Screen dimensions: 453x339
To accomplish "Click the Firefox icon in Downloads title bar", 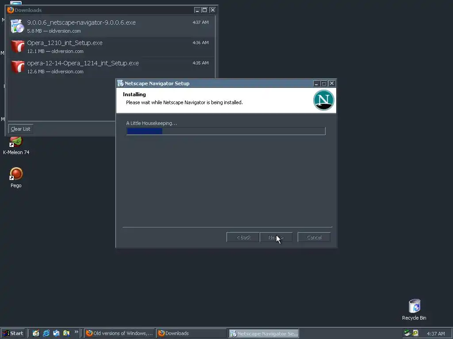I will 11,10.
